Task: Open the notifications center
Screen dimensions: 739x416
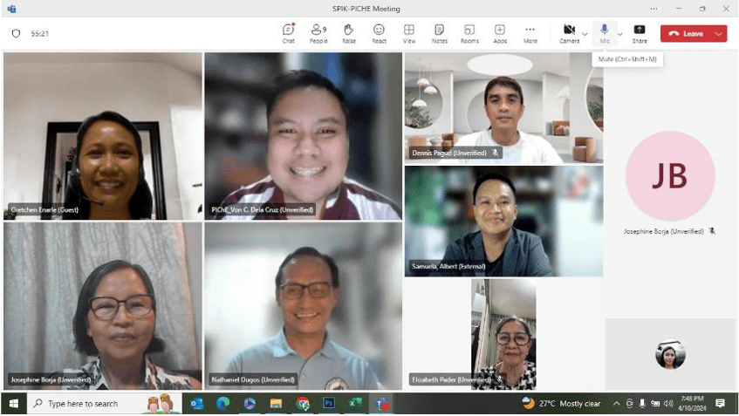Action: 720,403
